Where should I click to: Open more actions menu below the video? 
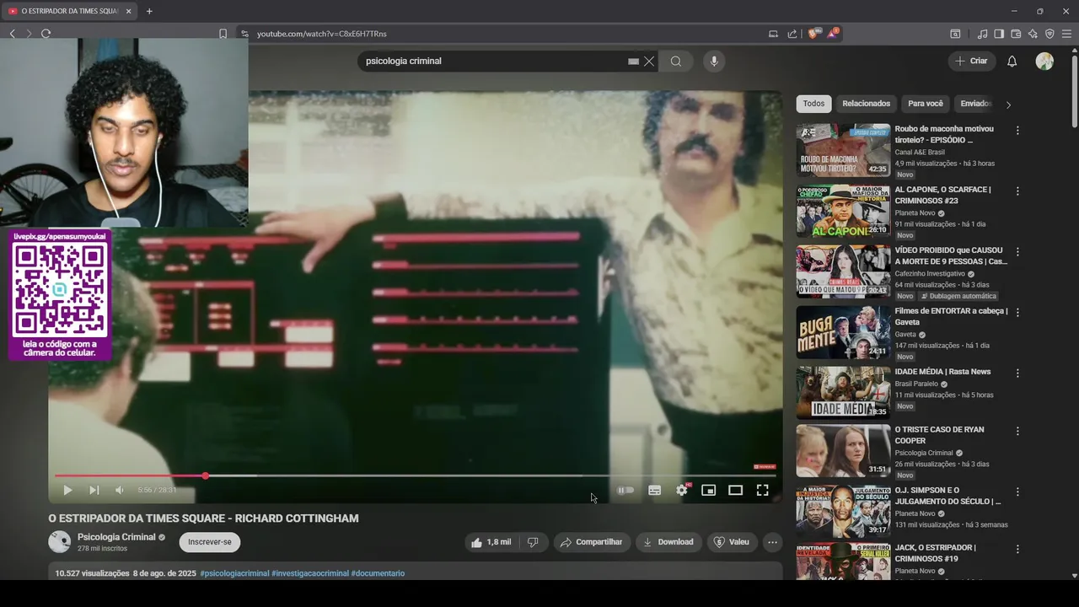pos(772,542)
